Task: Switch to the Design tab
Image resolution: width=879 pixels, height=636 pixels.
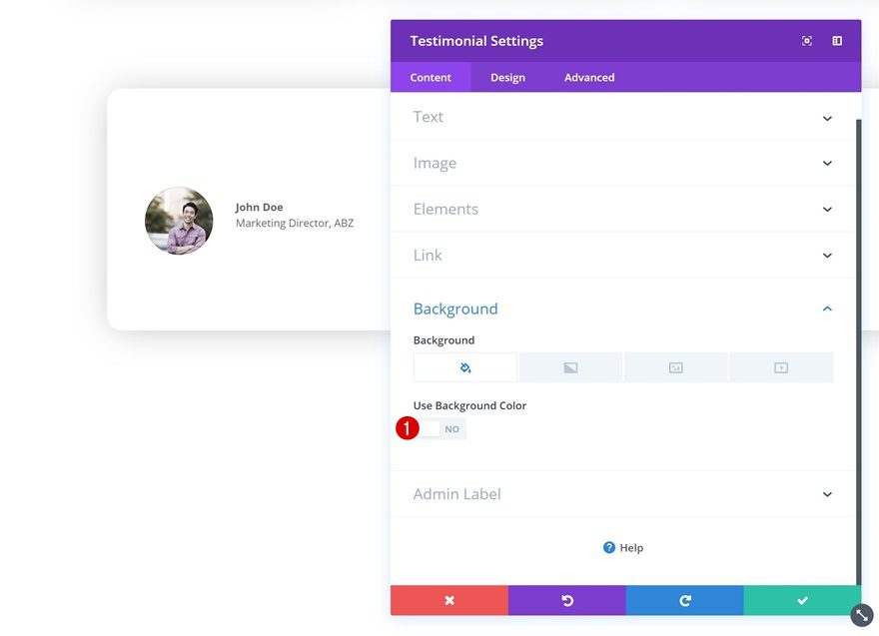Action: pyautogui.click(x=507, y=77)
